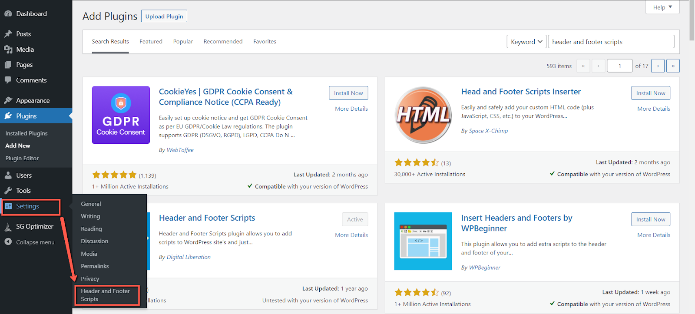The image size is (695, 314).
Task: Click the Comments bubble icon
Action: click(x=8, y=80)
